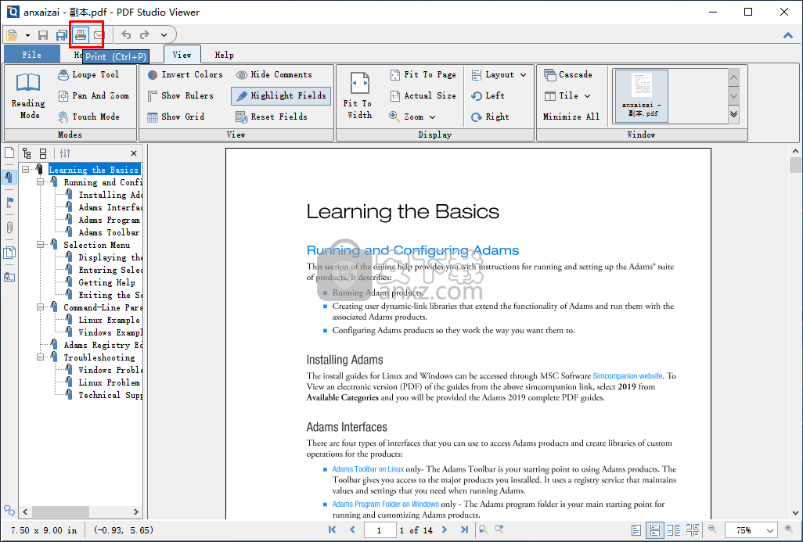803x542 pixels.
Task: Switch to the Help tab
Action: tap(224, 55)
